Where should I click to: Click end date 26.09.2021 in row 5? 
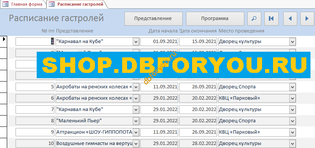point(198,87)
